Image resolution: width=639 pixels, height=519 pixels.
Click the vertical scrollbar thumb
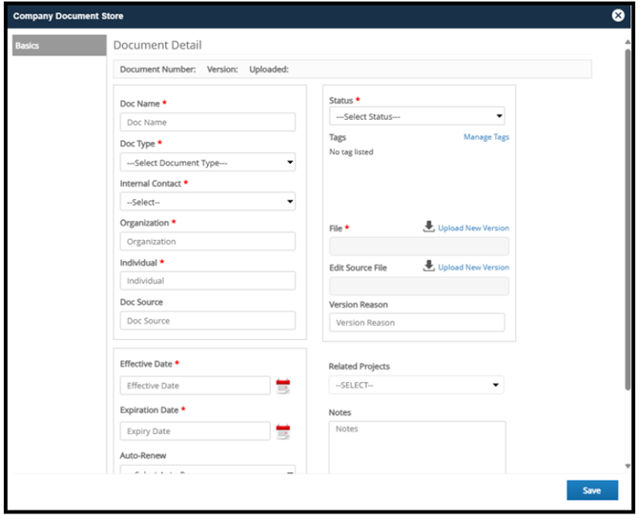[628, 220]
